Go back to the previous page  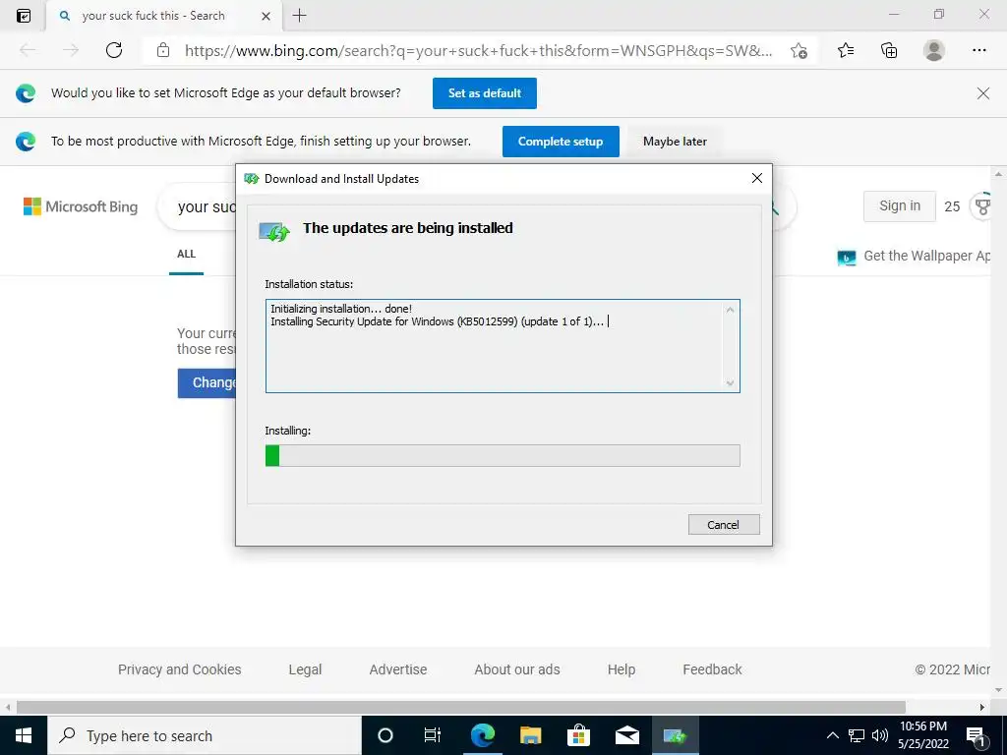(x=28, y=50)
